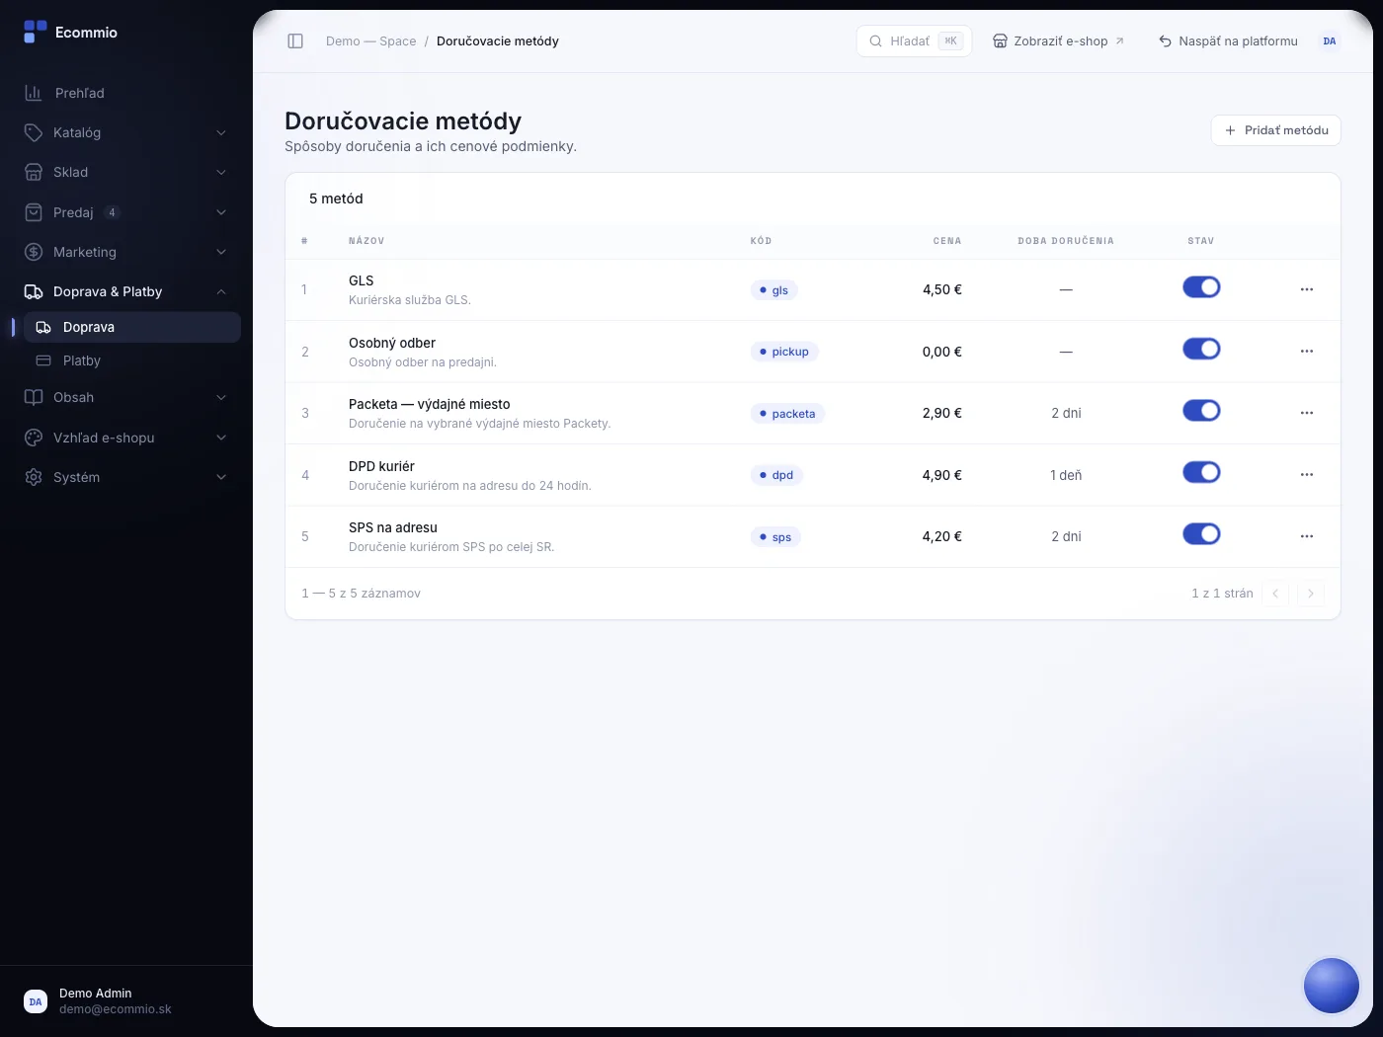The image size is (1383, 1037).
Task: Click the Systém gear icon
Action: click(34, 477)
